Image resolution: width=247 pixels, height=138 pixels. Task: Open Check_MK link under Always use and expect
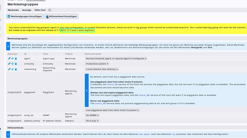point(144,95)
